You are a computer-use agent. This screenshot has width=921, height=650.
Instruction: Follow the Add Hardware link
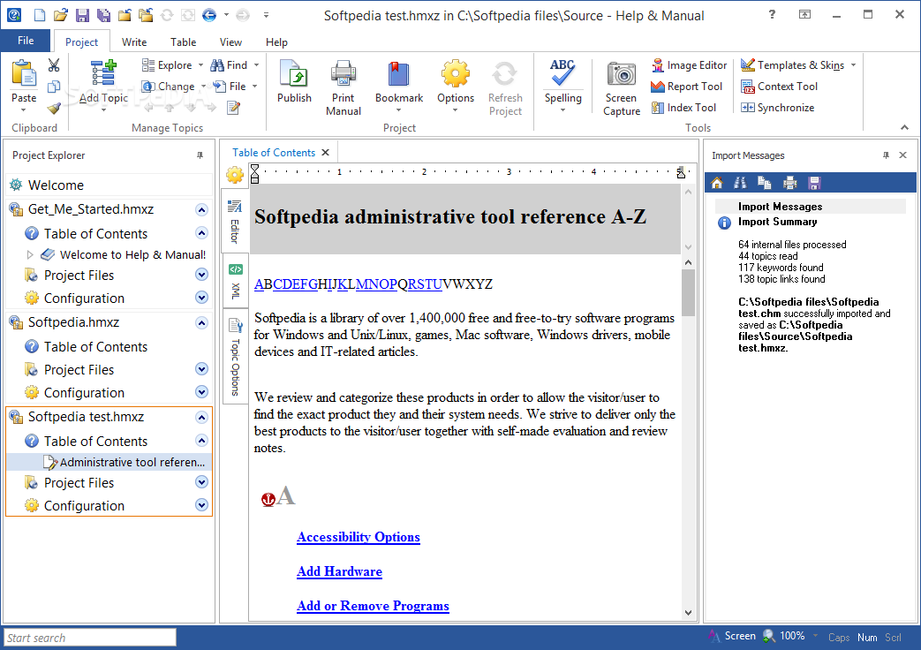click(x=339, y=571)
